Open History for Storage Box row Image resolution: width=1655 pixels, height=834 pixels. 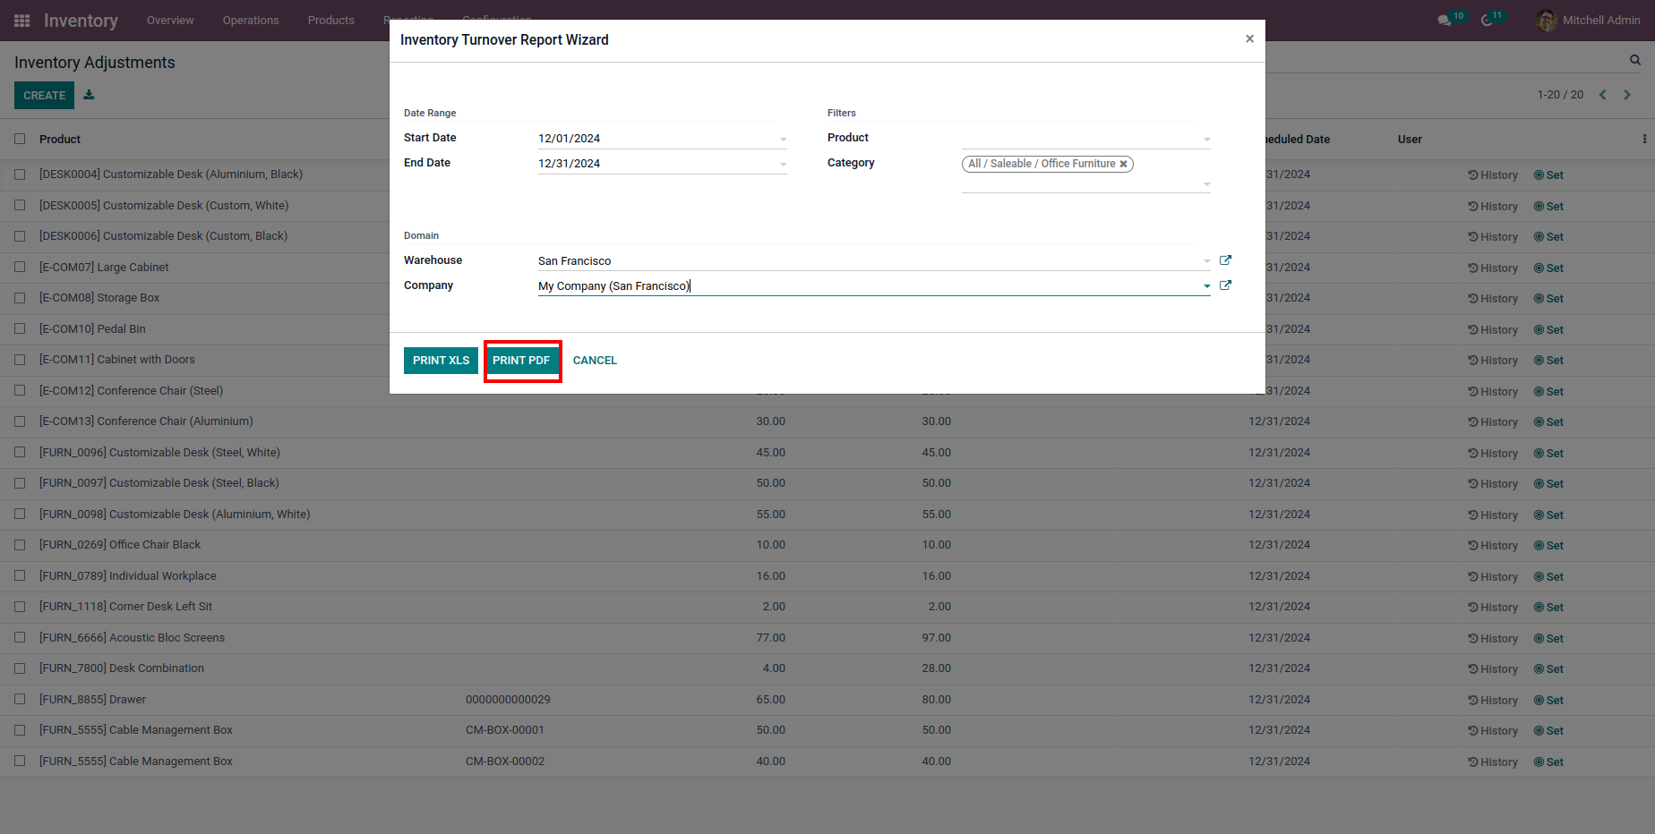1493,299
